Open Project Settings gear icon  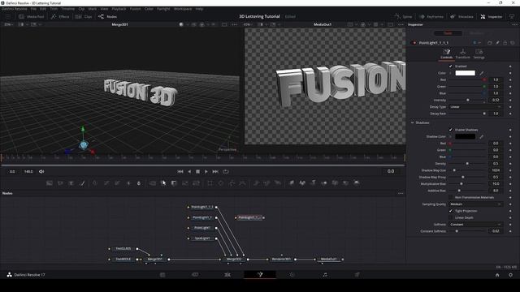coord(511,275)
